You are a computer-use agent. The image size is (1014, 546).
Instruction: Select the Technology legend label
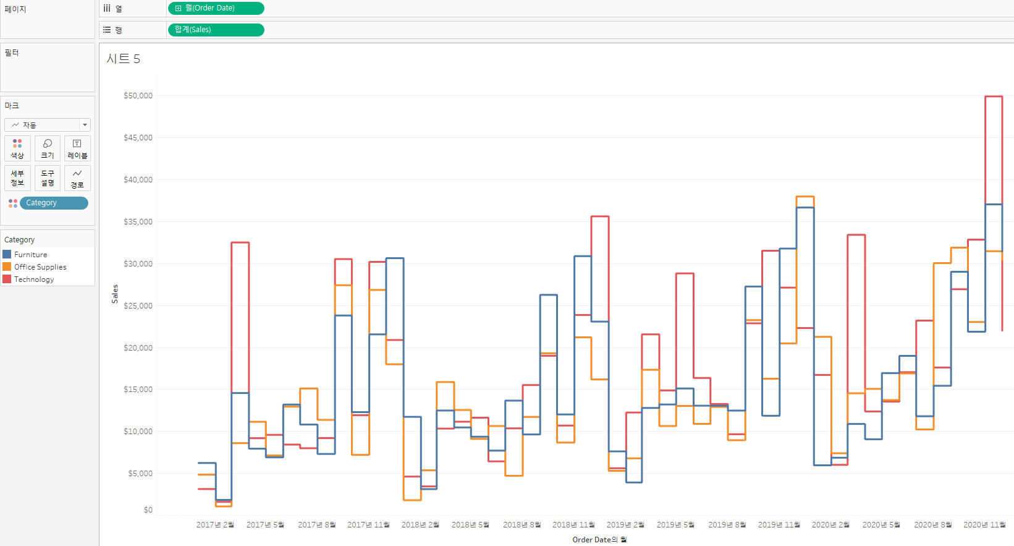coord(34,279)
